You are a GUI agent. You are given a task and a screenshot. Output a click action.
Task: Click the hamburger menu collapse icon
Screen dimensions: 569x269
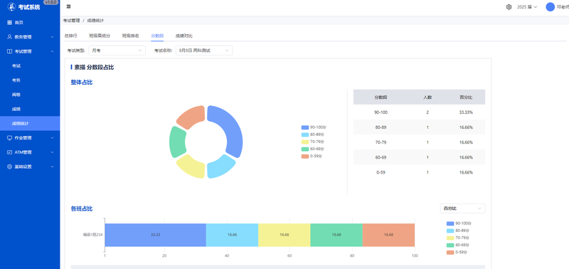[x=68, y=6]
